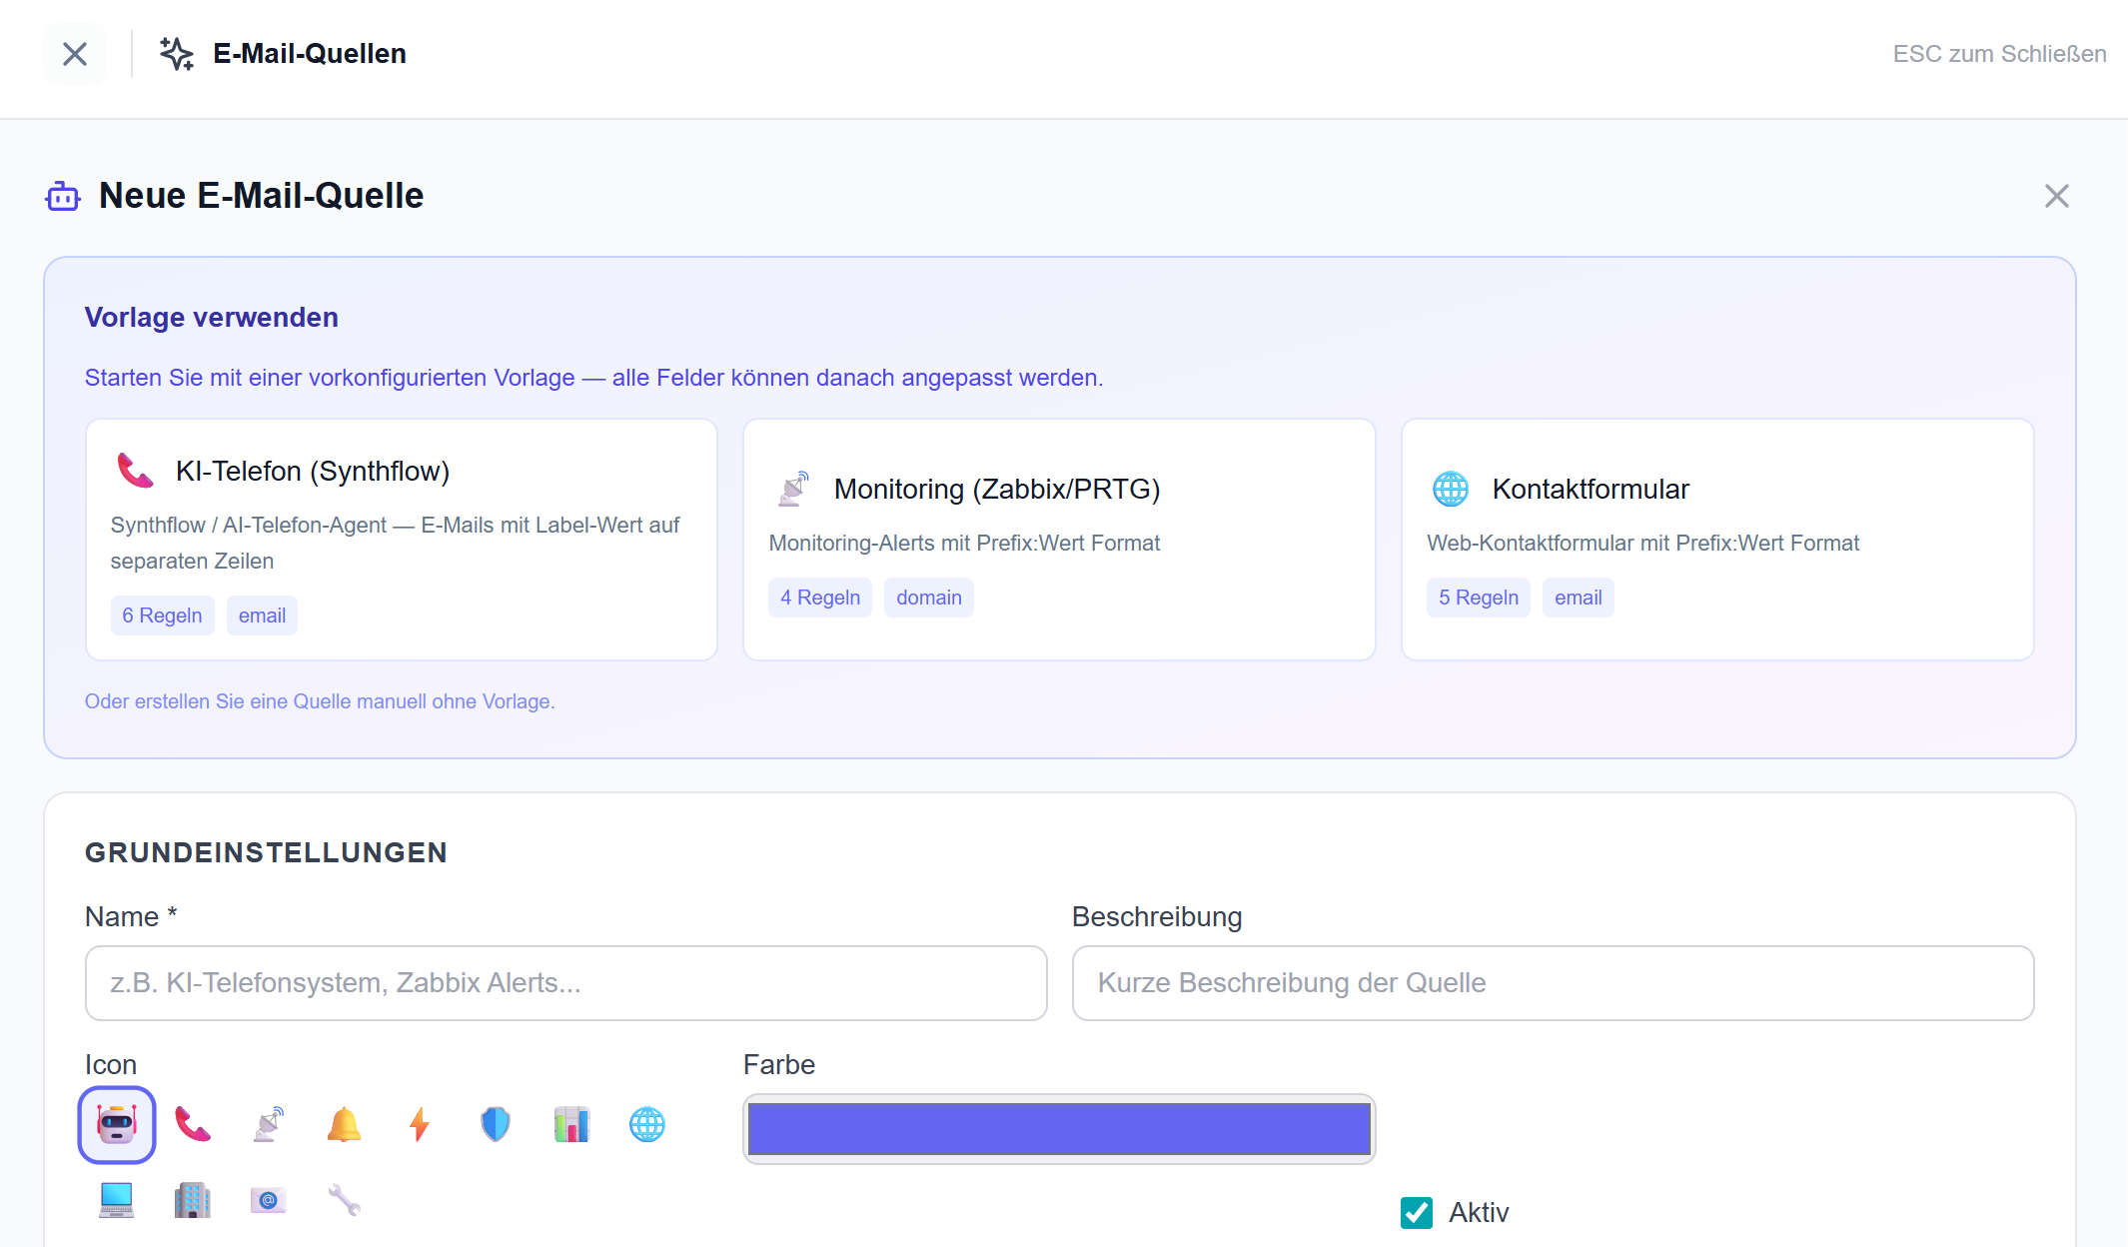Choose the Kontaktformular template card

(x=1716, y=540)
